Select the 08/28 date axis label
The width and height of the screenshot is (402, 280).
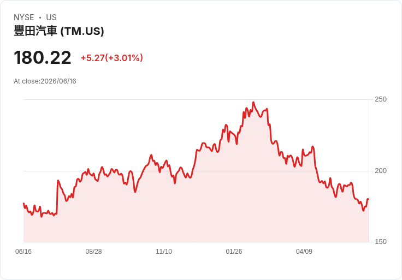point(93,252)
